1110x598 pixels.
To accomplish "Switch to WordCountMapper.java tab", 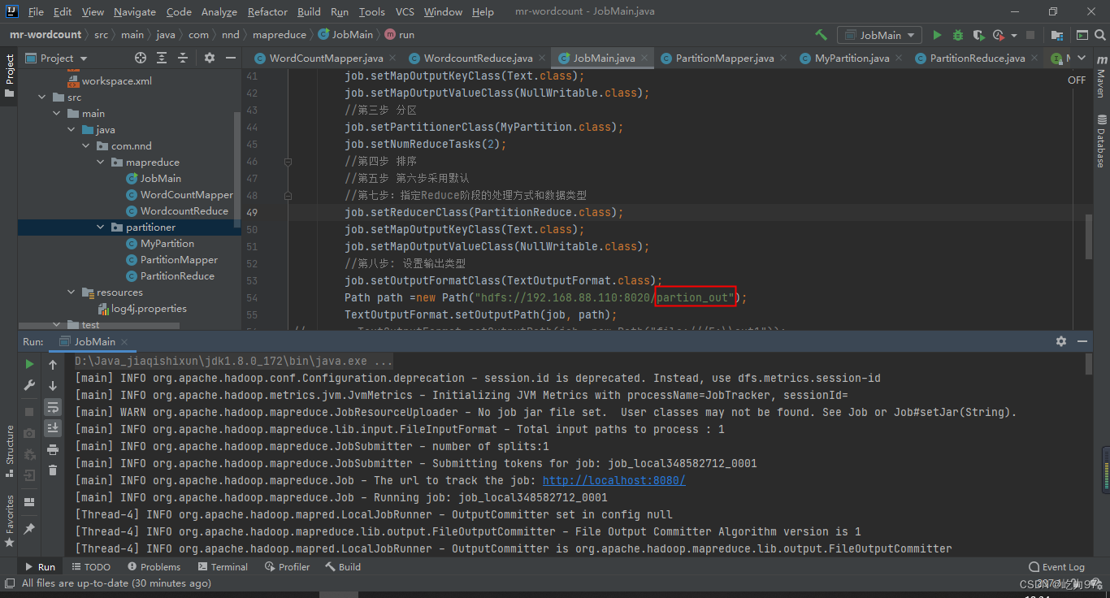I will click(326, 58).
